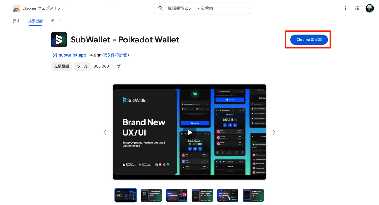Show the next screenshot with right arrow

pyautogui.click(x=274, y=132)
